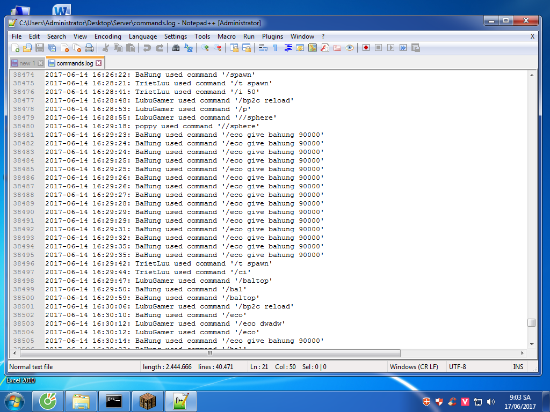550x412 pixels.
Task: Click X at right of menu bar
Action: tap(532, 36)
